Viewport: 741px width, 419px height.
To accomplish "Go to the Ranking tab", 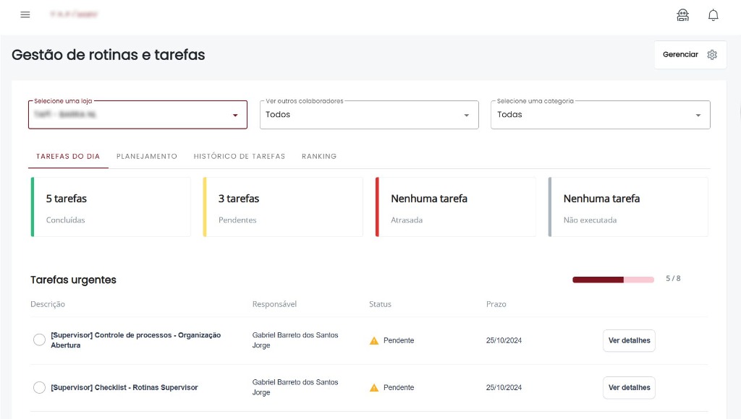I will coord(319,156).
